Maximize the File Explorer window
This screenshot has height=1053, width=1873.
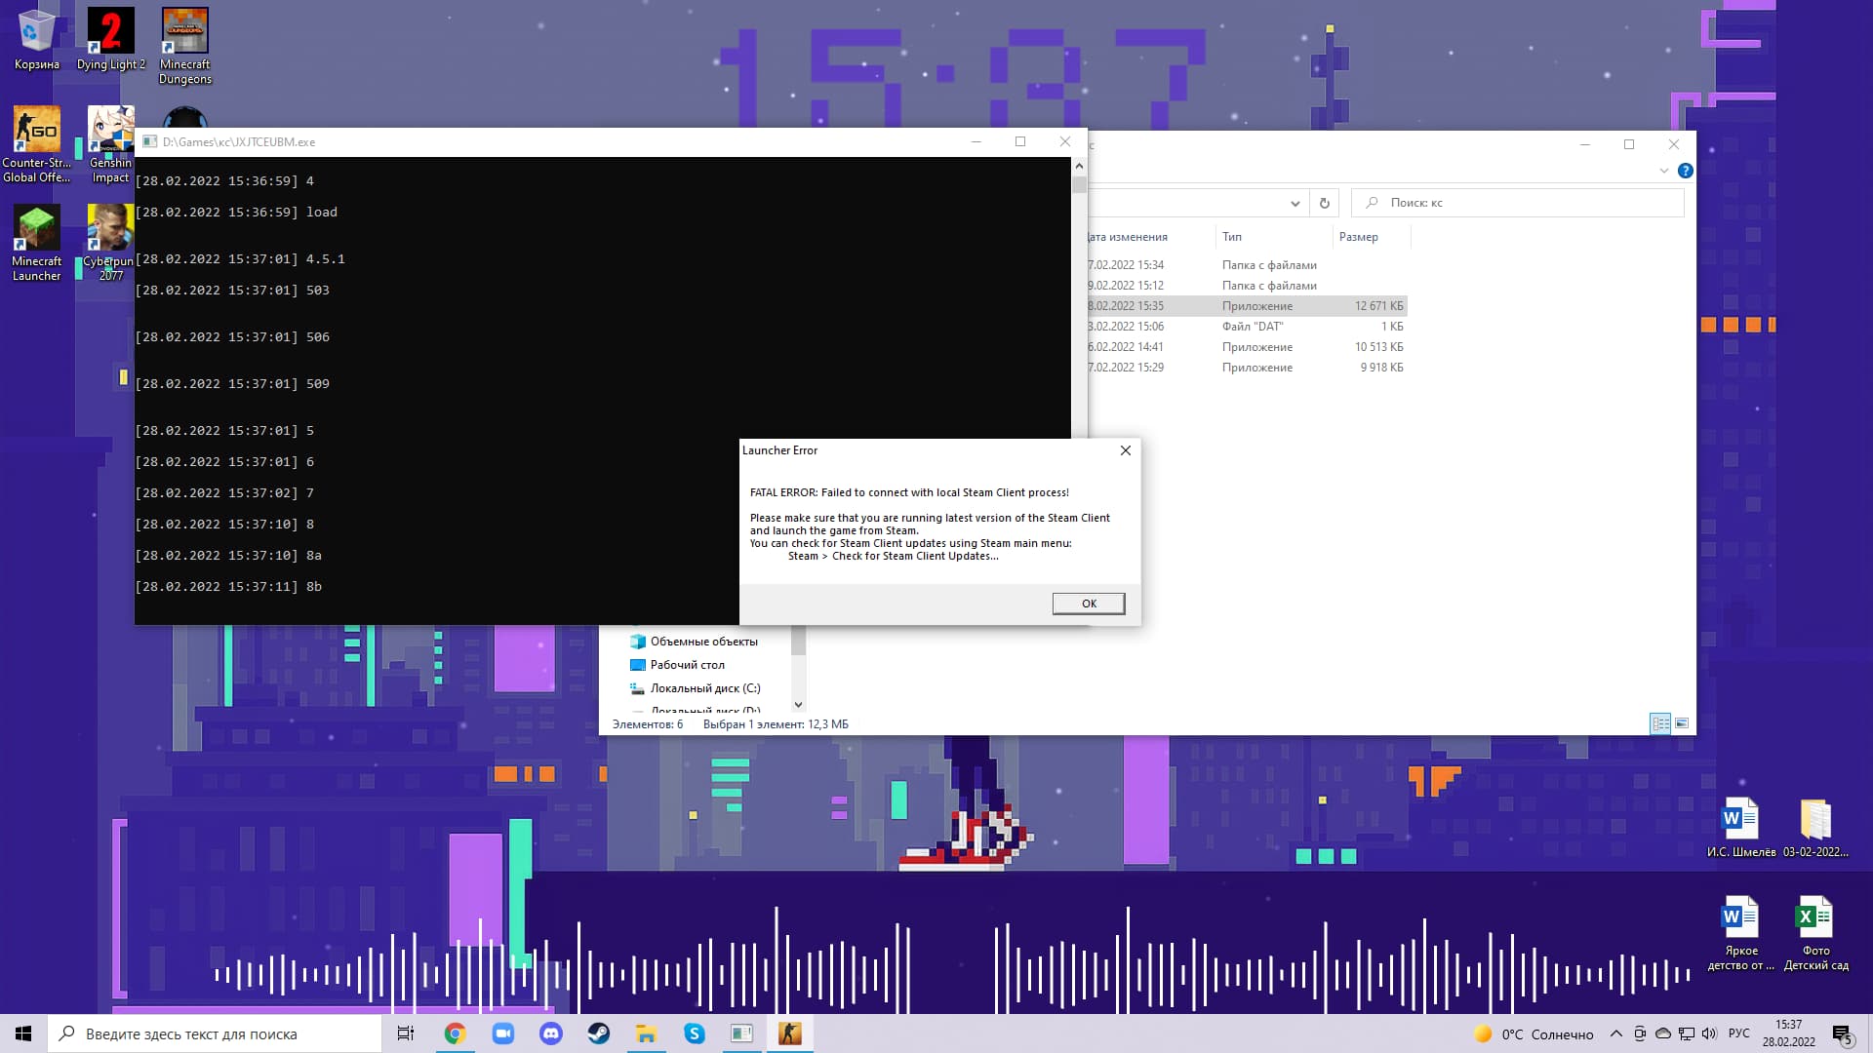(x=1629, y=144)
